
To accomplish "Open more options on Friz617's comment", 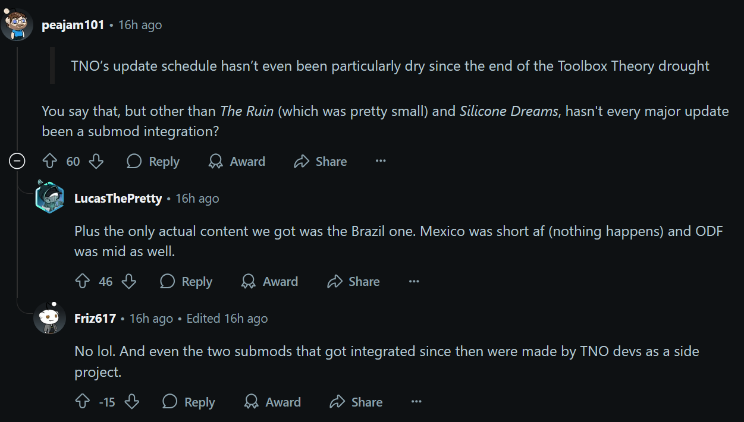I will [x=416, y=402].
